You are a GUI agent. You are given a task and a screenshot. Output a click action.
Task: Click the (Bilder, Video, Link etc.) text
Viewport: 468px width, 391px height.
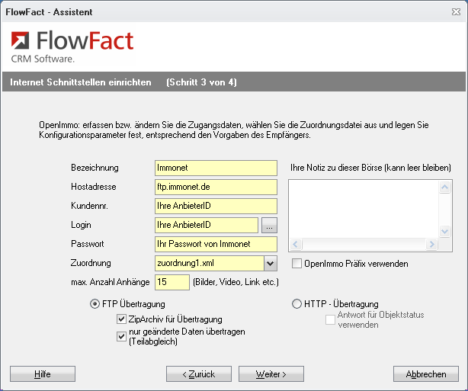[236, 282]
